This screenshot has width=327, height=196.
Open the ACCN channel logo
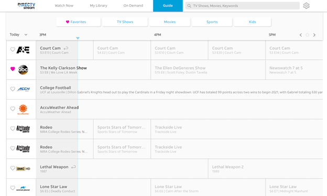coord(24,89)
